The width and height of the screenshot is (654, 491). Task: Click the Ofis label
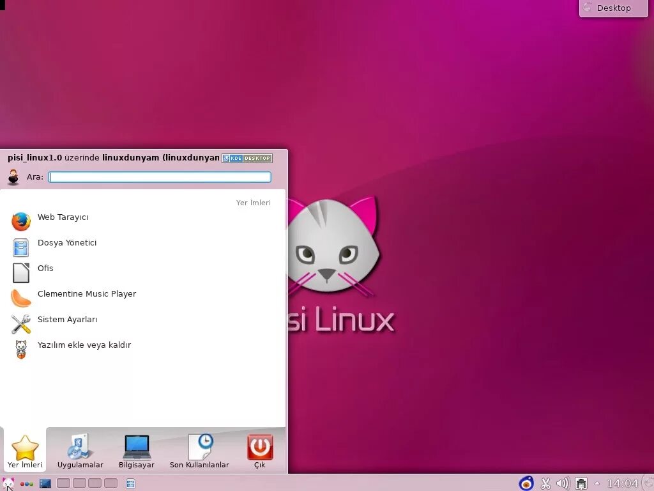tap(45, 268)
